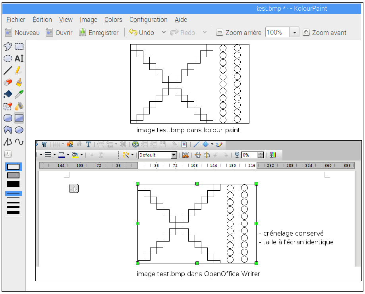Click the Zoom arrière button
365x294 pixels.
pos(239,33)
